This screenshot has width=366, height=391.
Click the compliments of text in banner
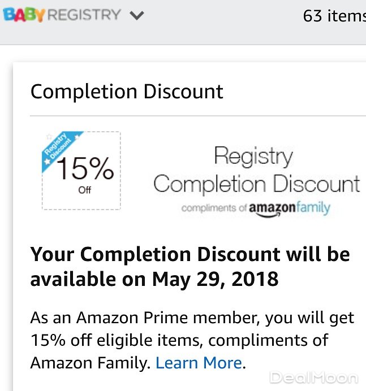click(x=214, y=208)
